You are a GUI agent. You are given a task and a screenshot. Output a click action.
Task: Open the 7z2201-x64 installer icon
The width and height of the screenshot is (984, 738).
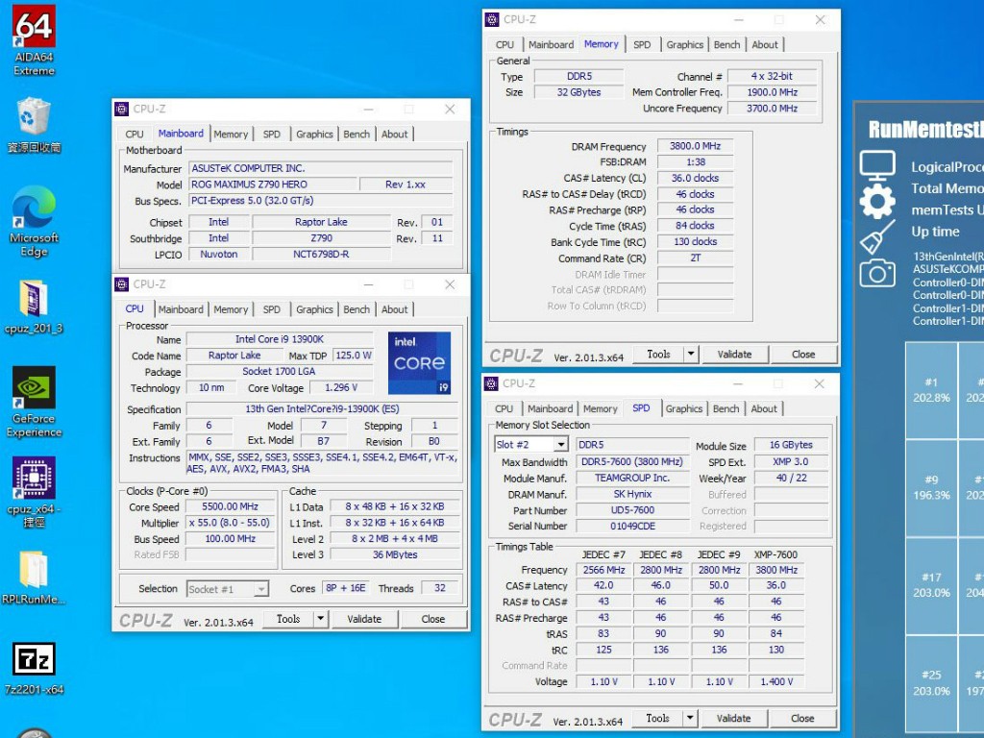(34, 659)
